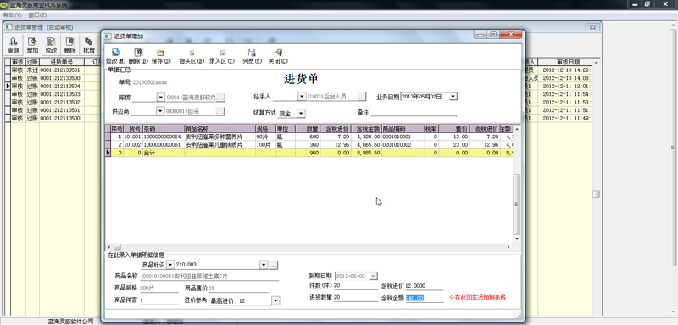The image size is (678, 325).
Task: Click the 件数(件) quantity field
Action: (356, 285)
